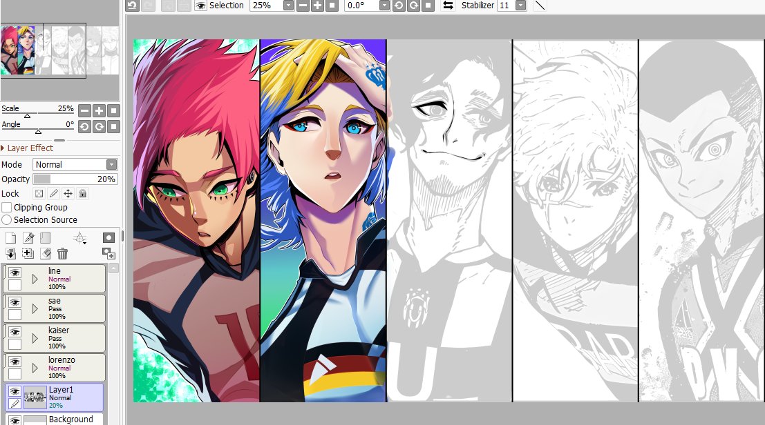The width and height of the screenshot is (765, 425).
Task: Hide the sae layer group
Action: coord(15,302)
